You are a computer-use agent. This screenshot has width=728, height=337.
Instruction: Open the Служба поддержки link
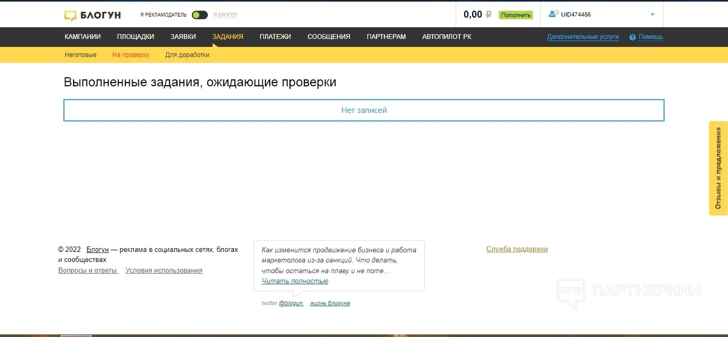516,249
